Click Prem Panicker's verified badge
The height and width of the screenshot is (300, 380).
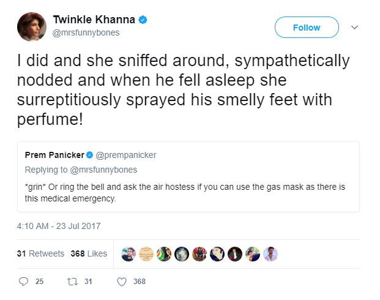click(x=89, y=156)
